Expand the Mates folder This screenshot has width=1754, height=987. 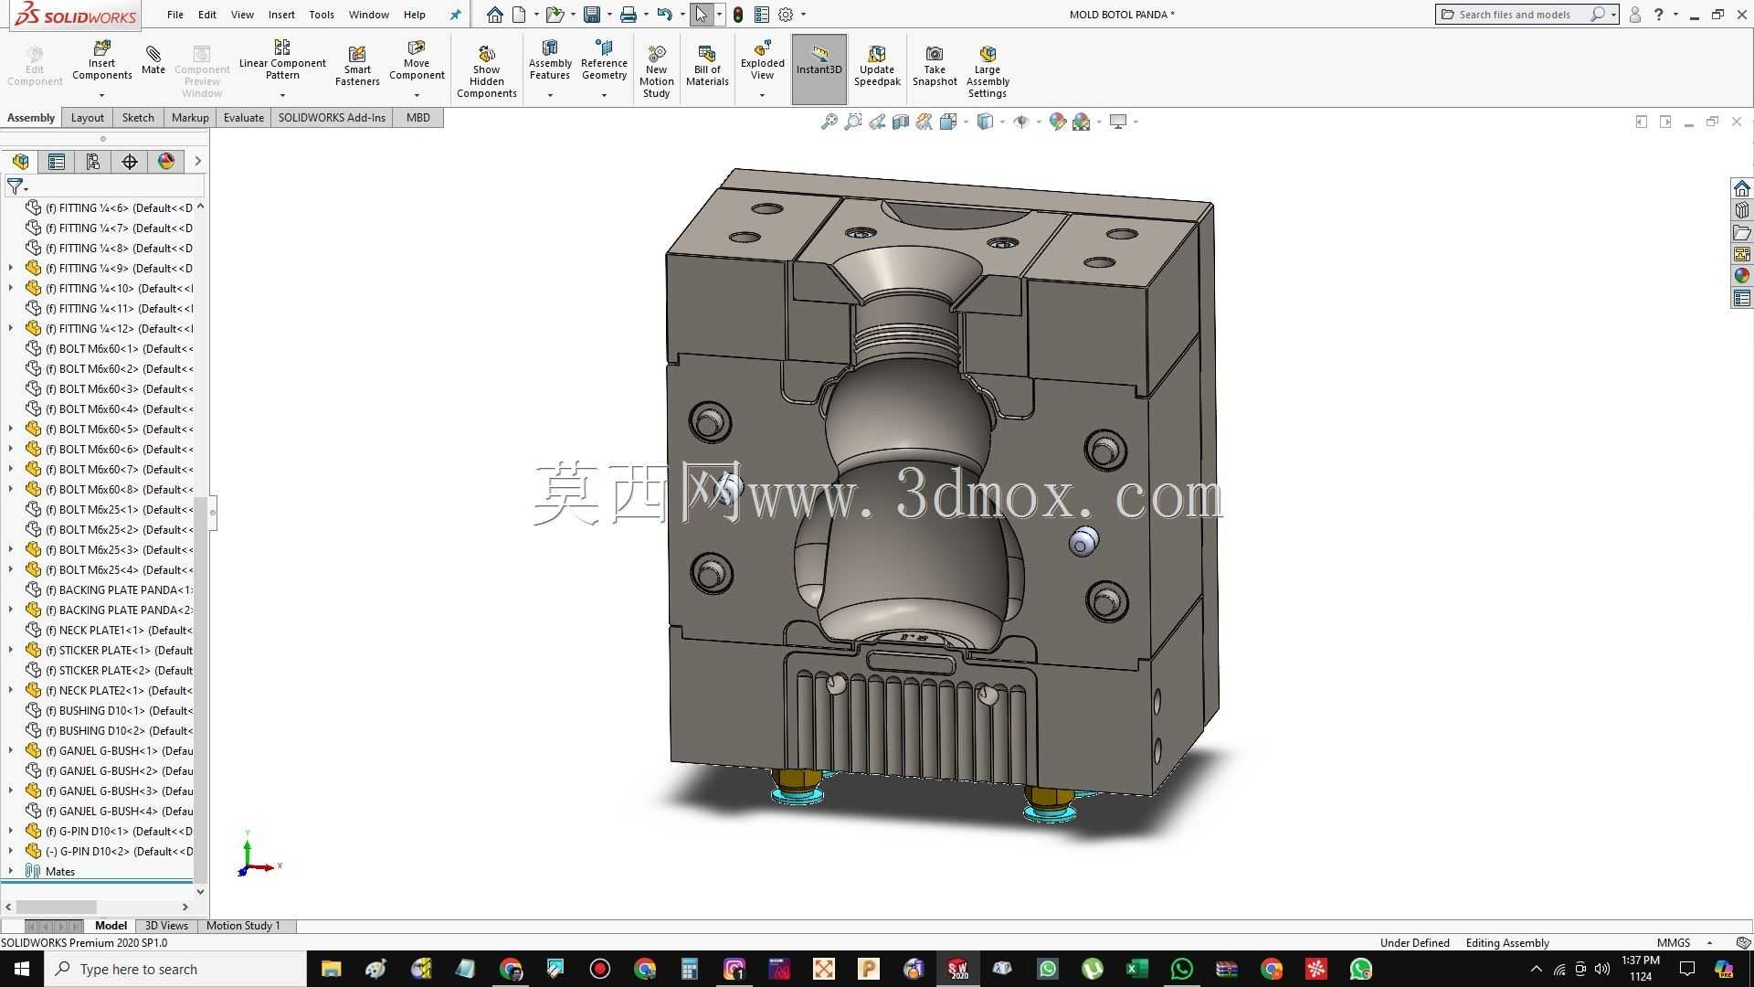click(x=11, y=872)
